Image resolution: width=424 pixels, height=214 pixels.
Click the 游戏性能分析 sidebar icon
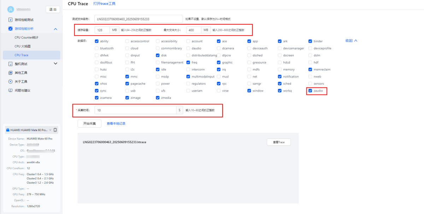click(11, 29)
